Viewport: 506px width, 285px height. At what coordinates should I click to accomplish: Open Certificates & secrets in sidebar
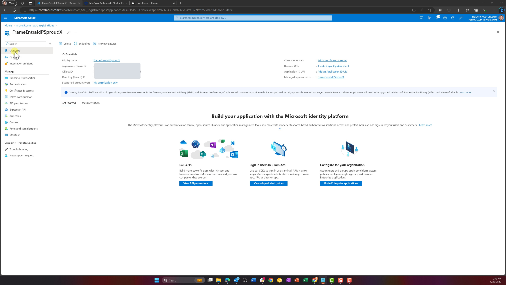tap(22, 91)
